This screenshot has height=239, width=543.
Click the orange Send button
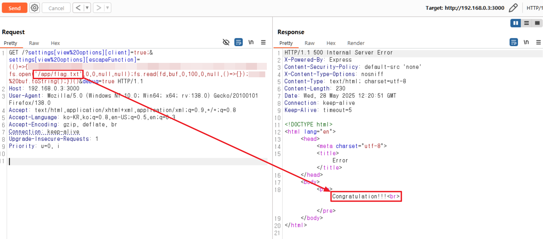14,8
